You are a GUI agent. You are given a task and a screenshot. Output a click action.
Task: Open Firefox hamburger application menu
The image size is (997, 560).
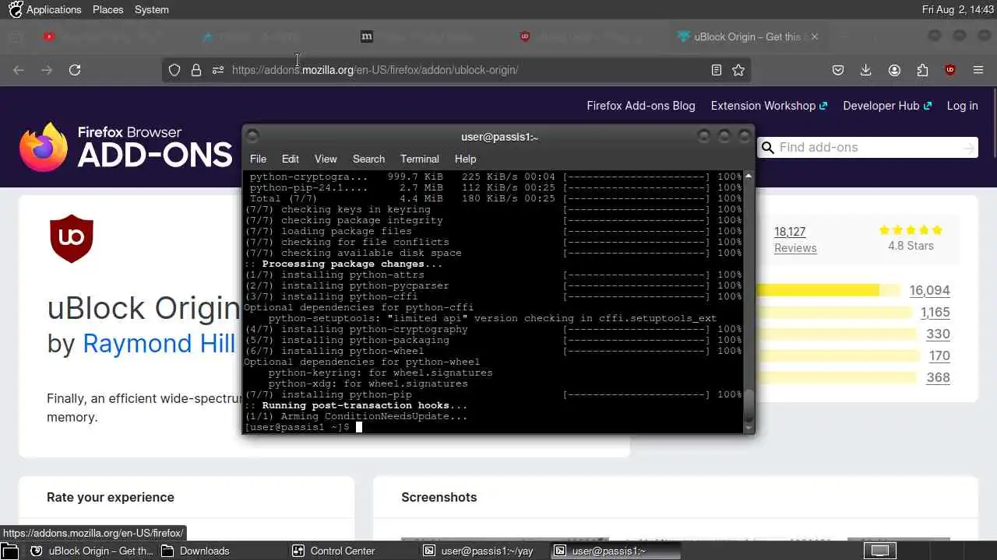pos(978,70)
